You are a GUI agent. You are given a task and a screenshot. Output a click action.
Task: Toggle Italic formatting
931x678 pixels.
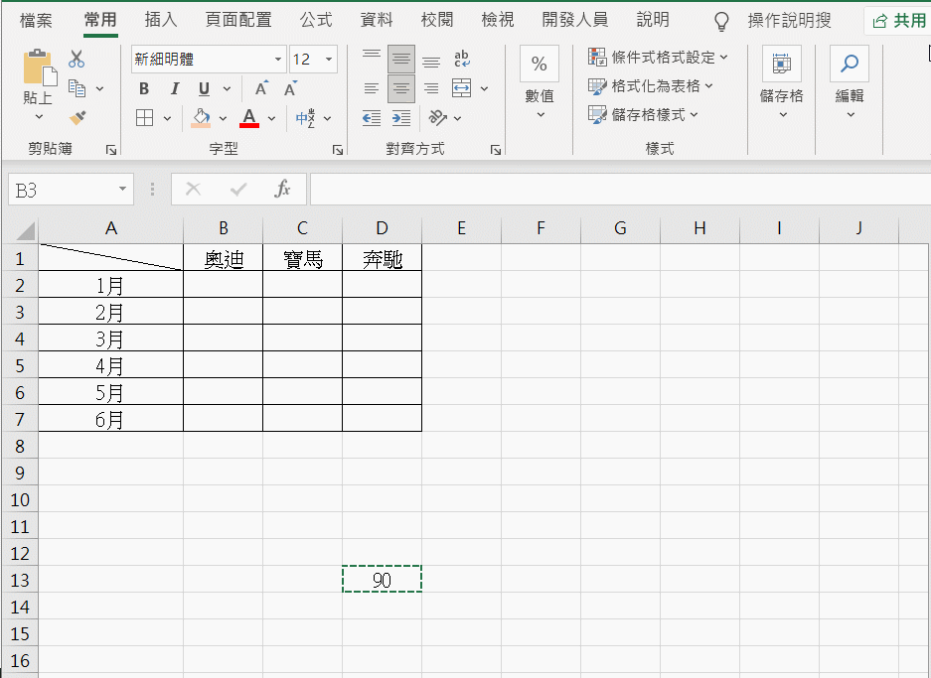(x=175, y=88)
